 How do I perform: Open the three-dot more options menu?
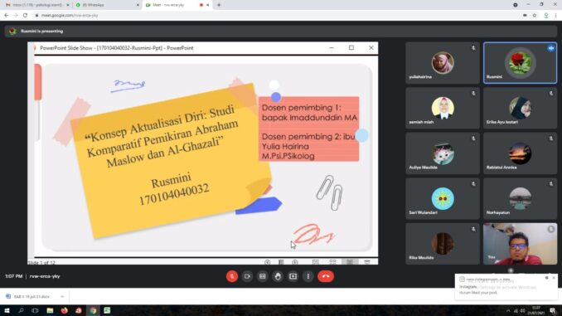(308, 276)
